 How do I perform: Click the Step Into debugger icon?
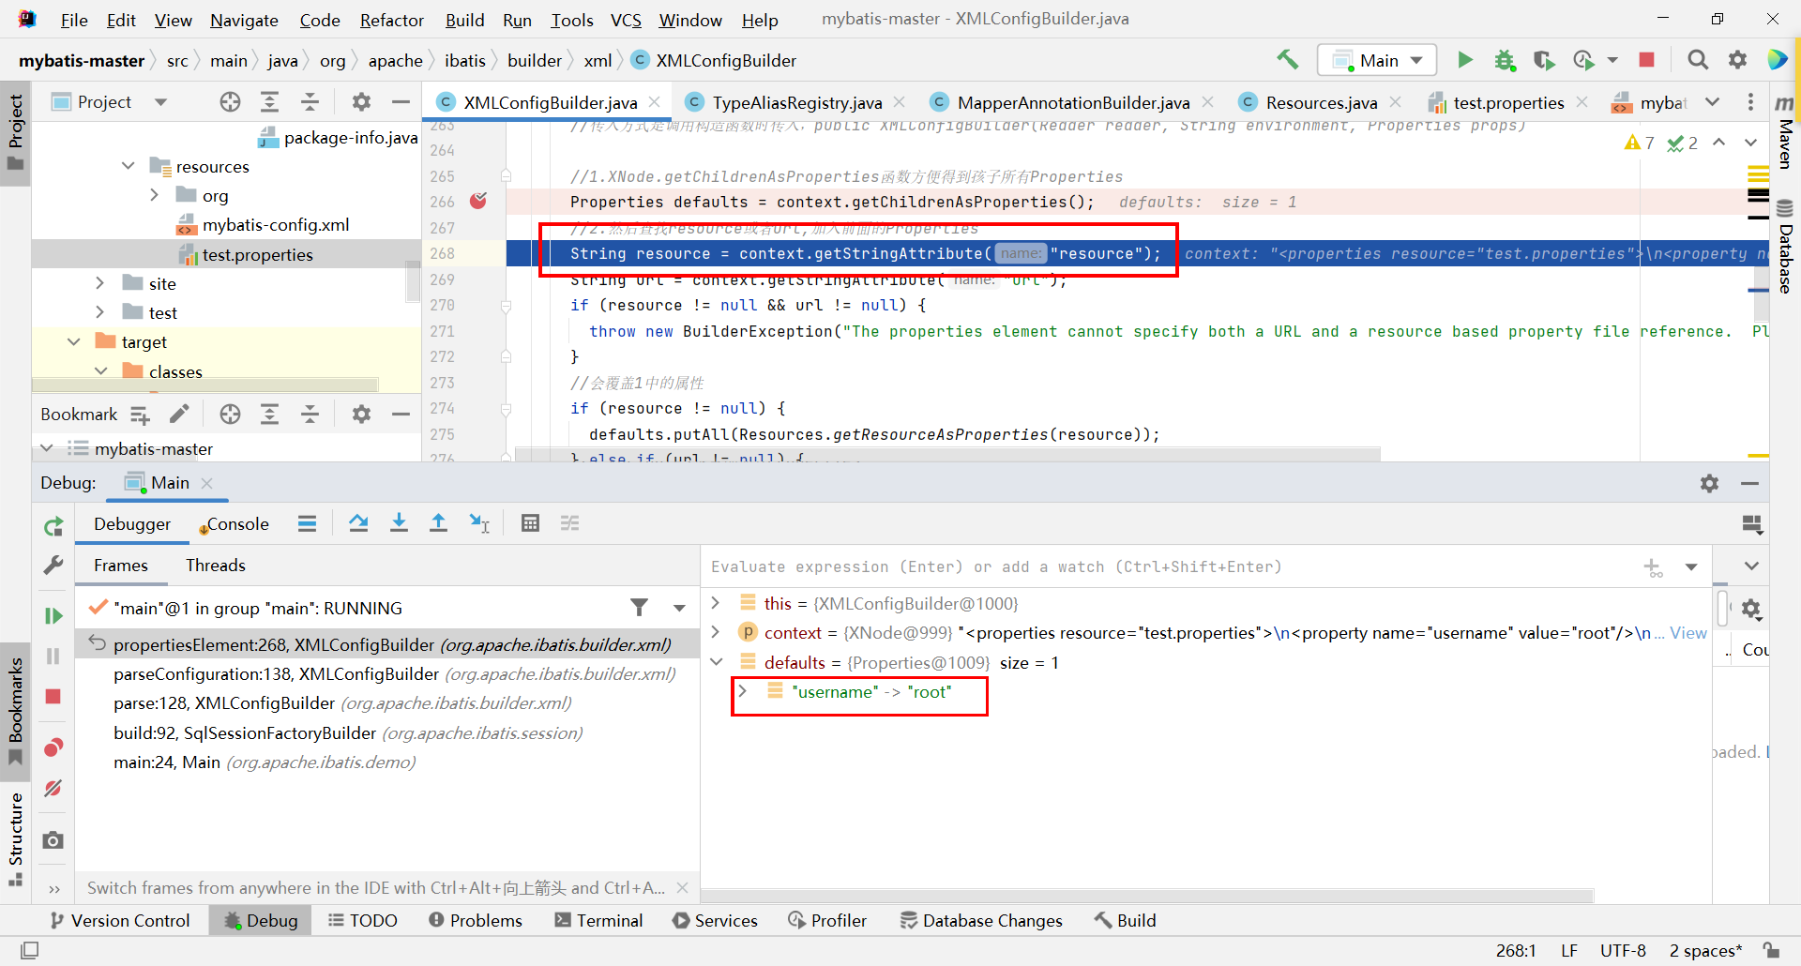(399, 523)
